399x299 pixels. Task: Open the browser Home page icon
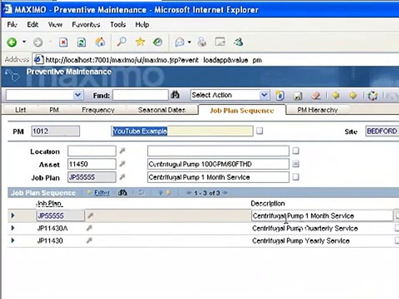click(x=100, y=42)
